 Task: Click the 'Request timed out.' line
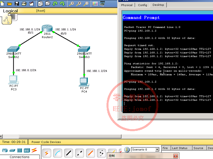pyautogui.click(x=139, y=45)
